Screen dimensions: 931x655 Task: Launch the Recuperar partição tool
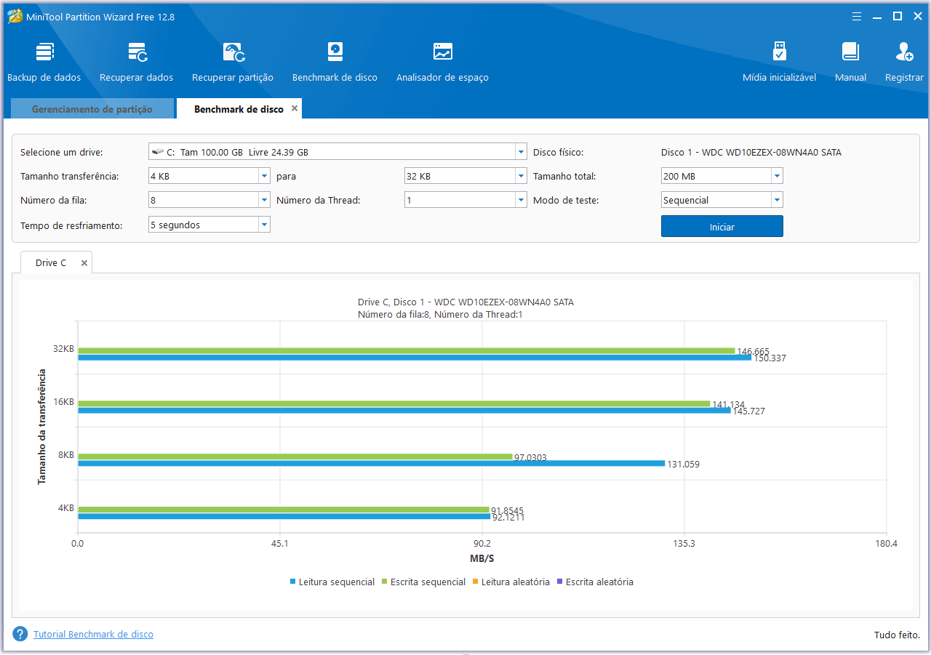click(x=233, y=52)
